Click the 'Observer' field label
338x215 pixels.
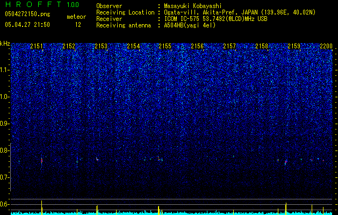click(x=109, y=6)
